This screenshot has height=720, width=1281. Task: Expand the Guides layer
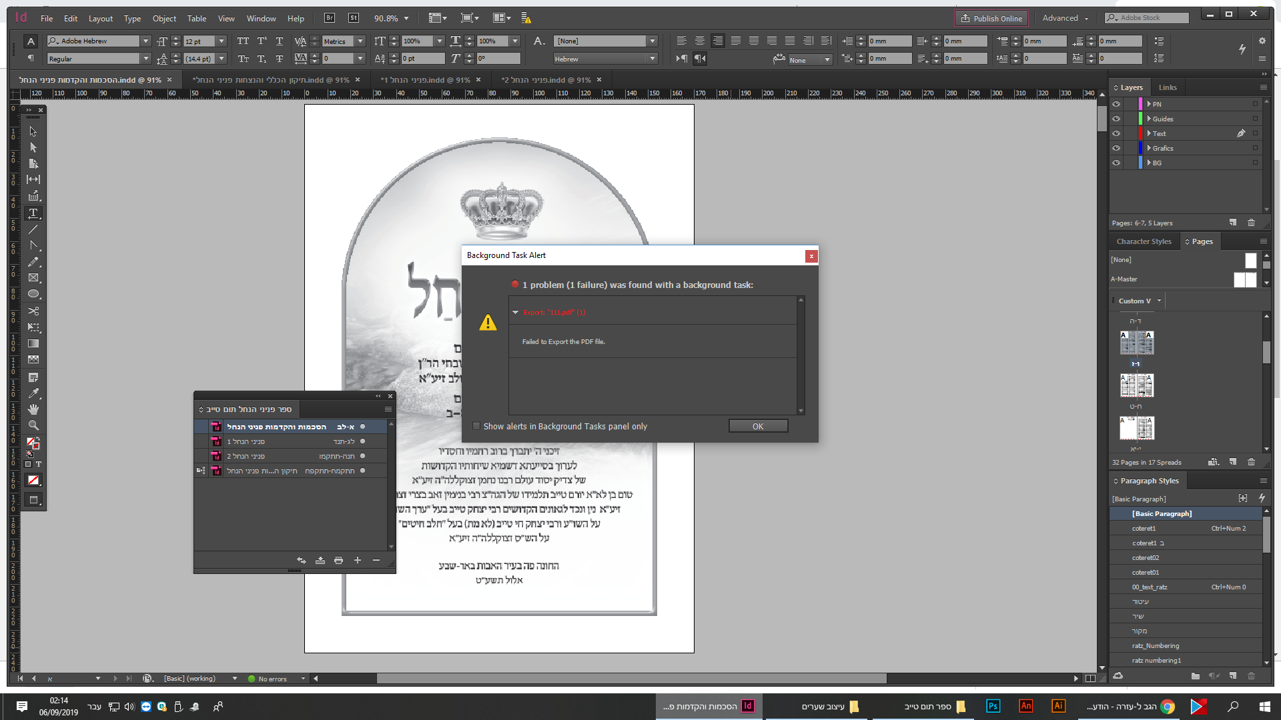pyautogui.click(x=1149, y=119)
